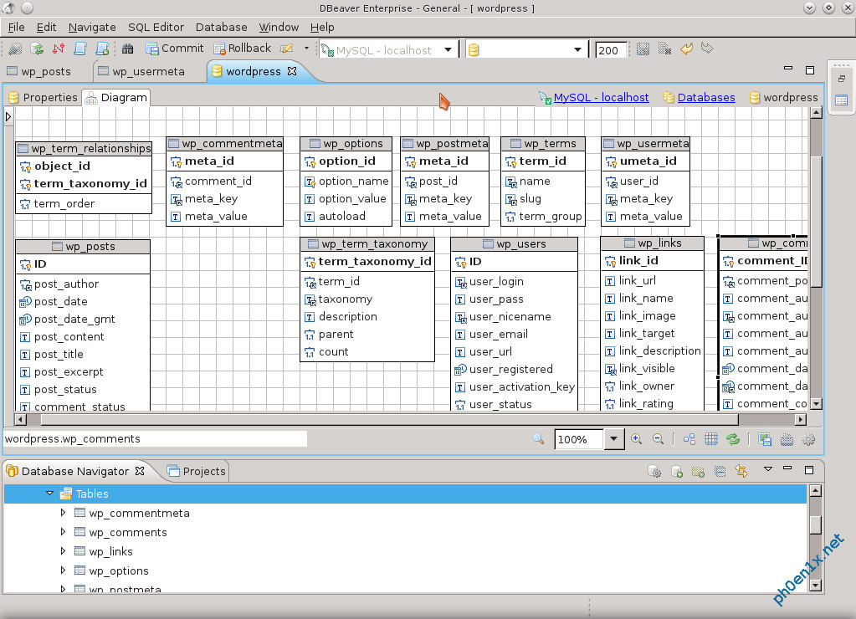Open the Navigate menu
856x619 pixels.
click(92, 27)
